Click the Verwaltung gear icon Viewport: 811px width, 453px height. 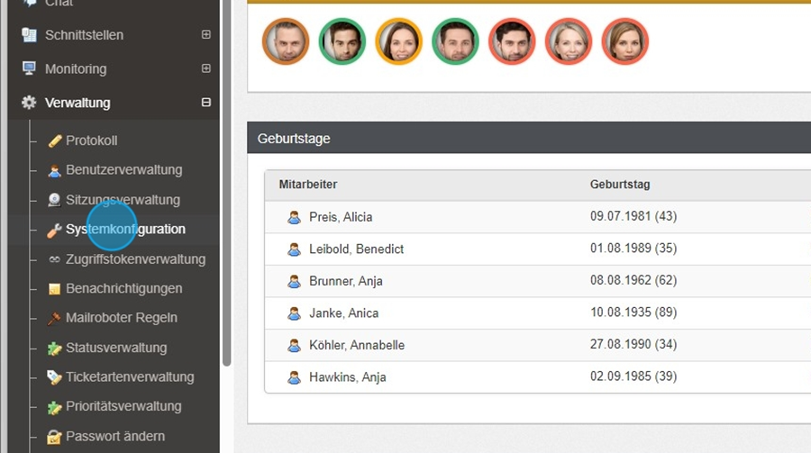click(29, 103)
